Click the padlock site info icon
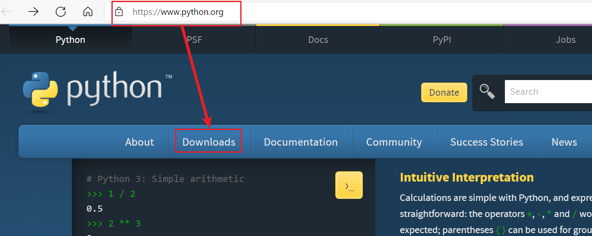 click(x=119, y=12)
